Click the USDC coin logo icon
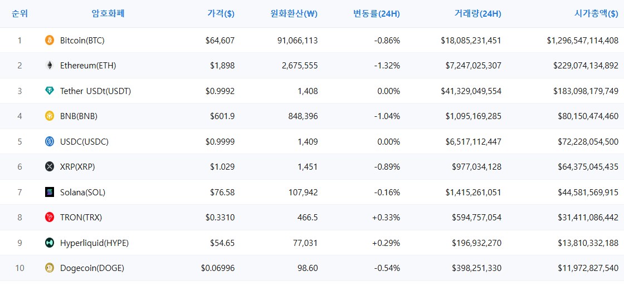The image size is (624, 286). (50, 141)
